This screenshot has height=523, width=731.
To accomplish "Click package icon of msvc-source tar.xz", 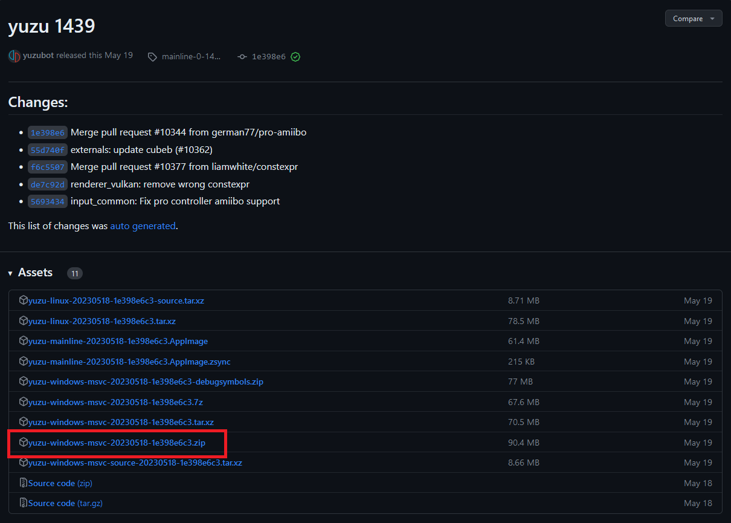I will coord(24,463).
